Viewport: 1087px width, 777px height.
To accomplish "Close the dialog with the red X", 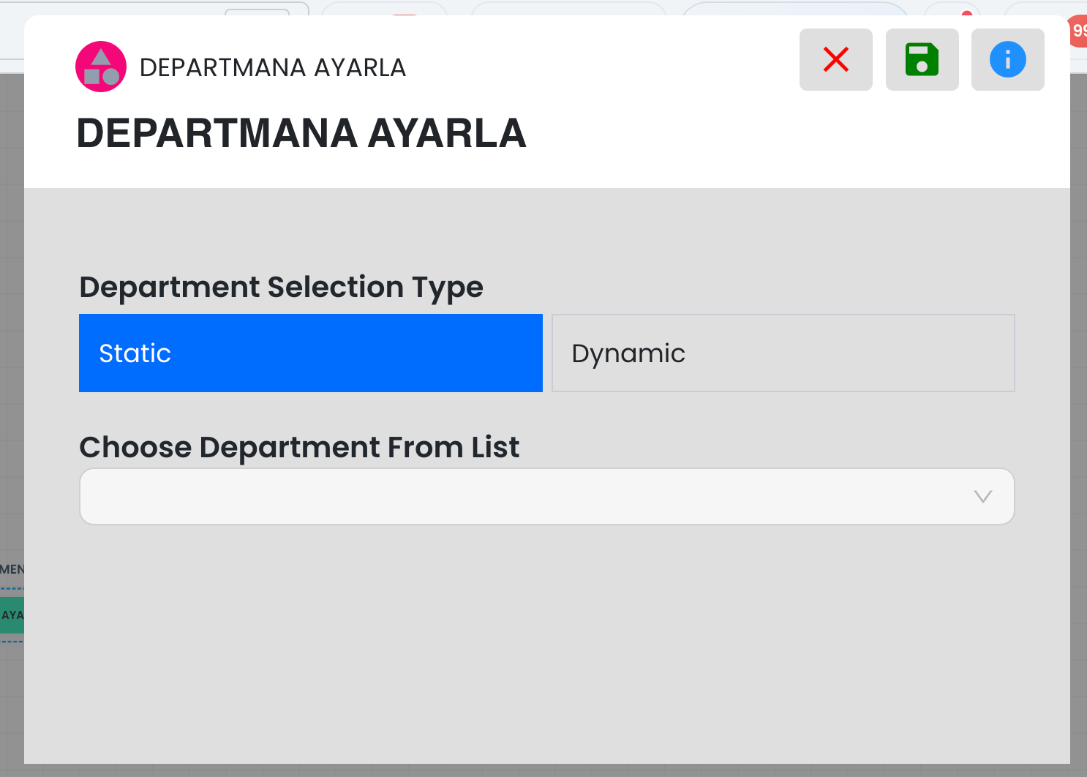I will pyautogui.click(x=835, y=60).
